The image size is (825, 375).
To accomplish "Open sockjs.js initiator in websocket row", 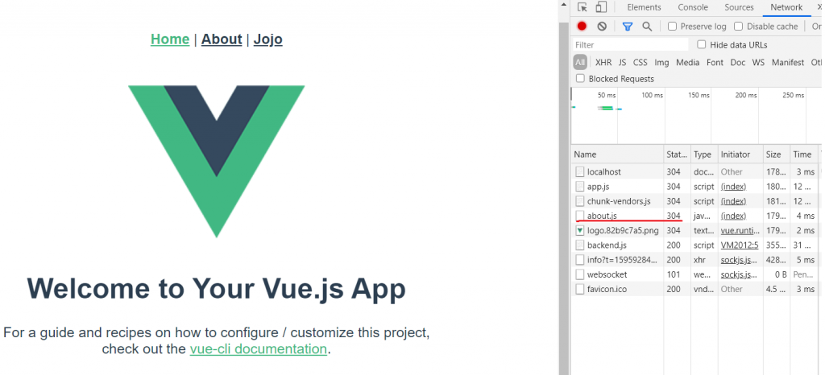I will point(740,274).
